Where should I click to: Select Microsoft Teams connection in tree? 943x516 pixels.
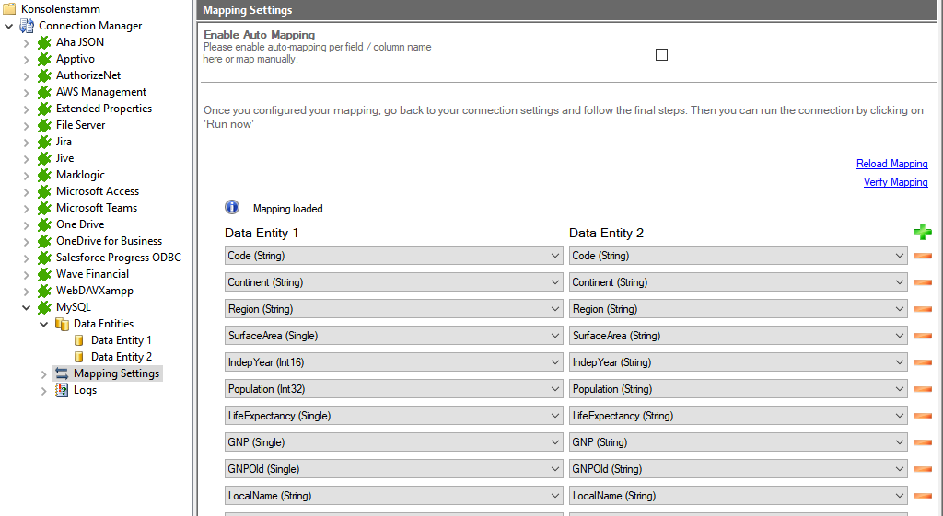(x=96, y=208)
